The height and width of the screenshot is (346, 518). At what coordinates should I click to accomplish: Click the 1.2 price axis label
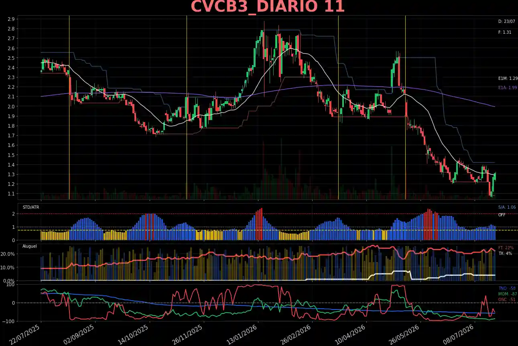(11, 184)
